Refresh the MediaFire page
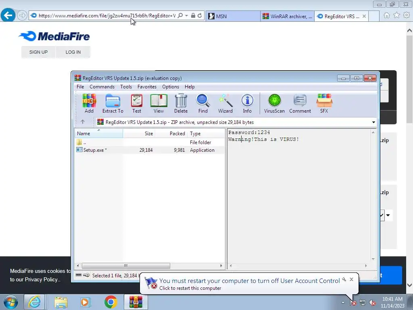This screenshot has height=310, width=413. tap(200, 16)
